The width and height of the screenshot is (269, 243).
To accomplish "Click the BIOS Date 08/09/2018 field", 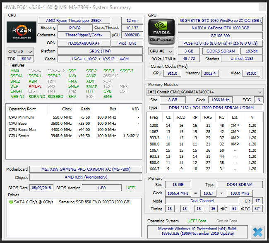I will (x=41, y=188).
